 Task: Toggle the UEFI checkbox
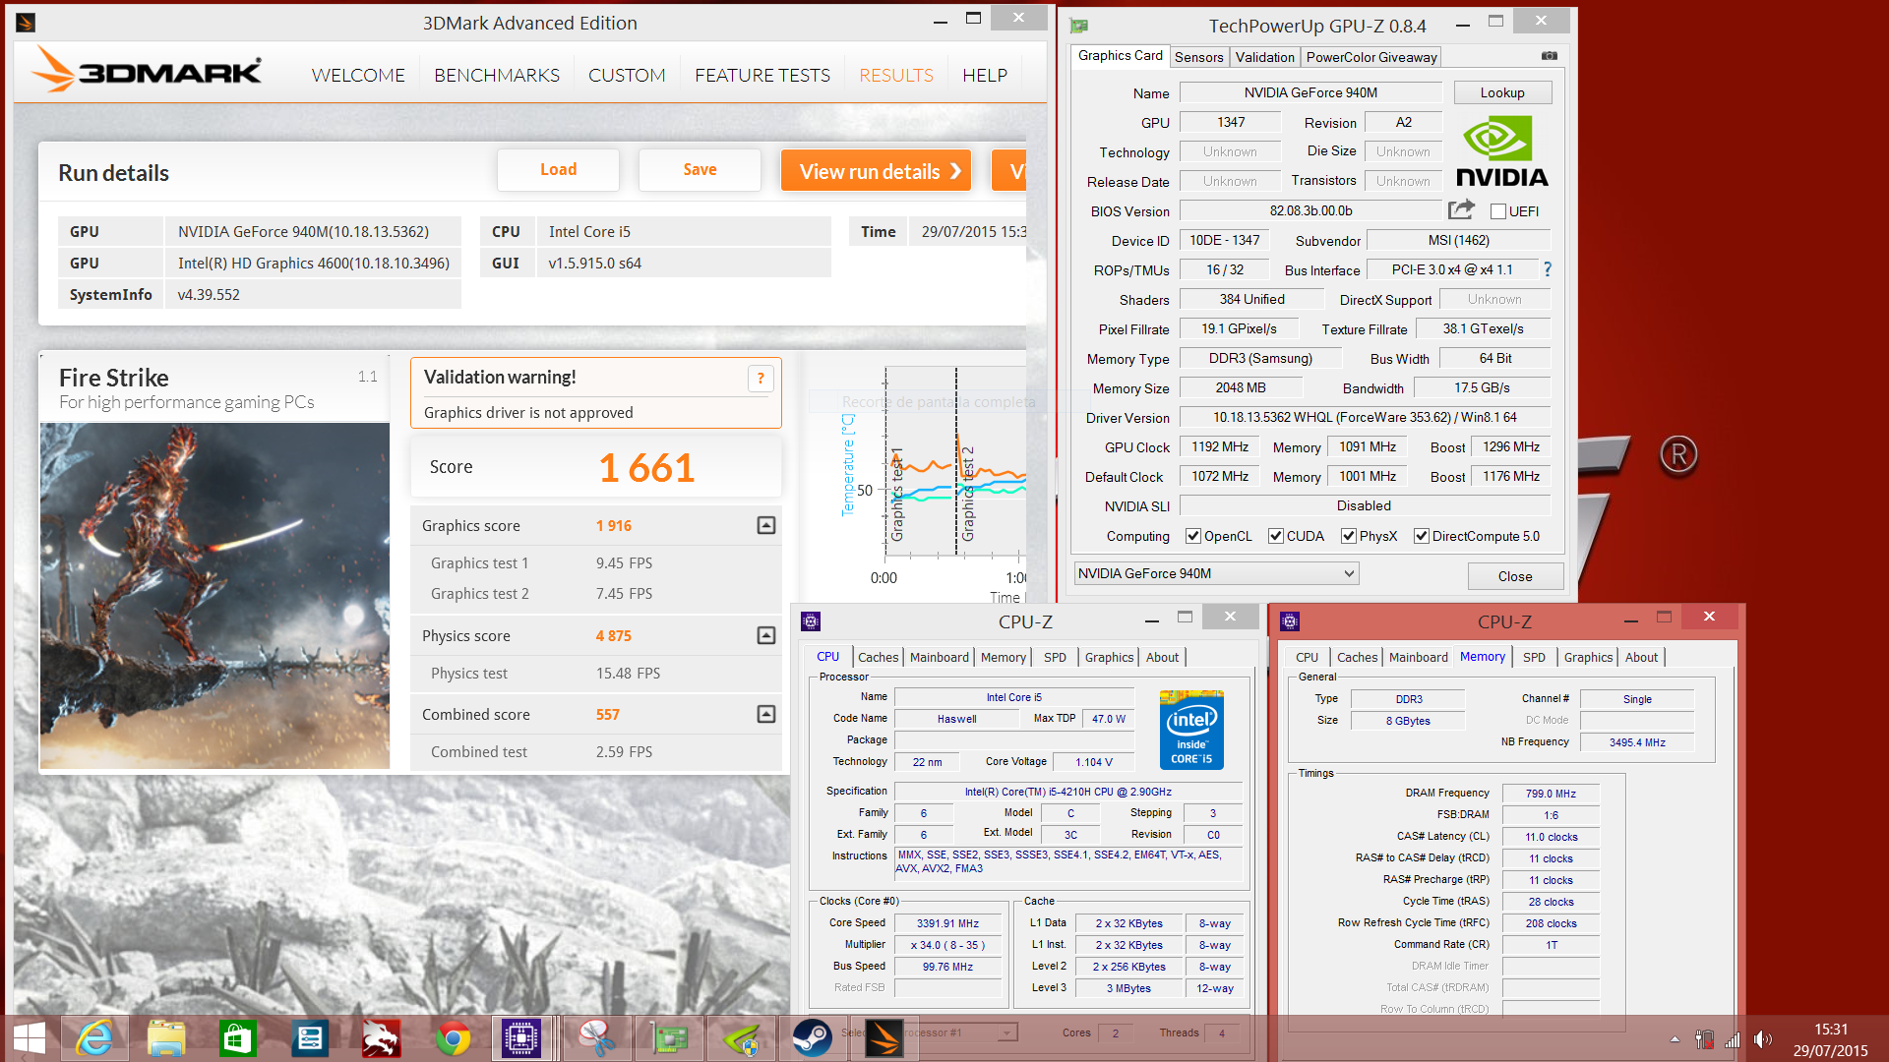pos(1498,211)
